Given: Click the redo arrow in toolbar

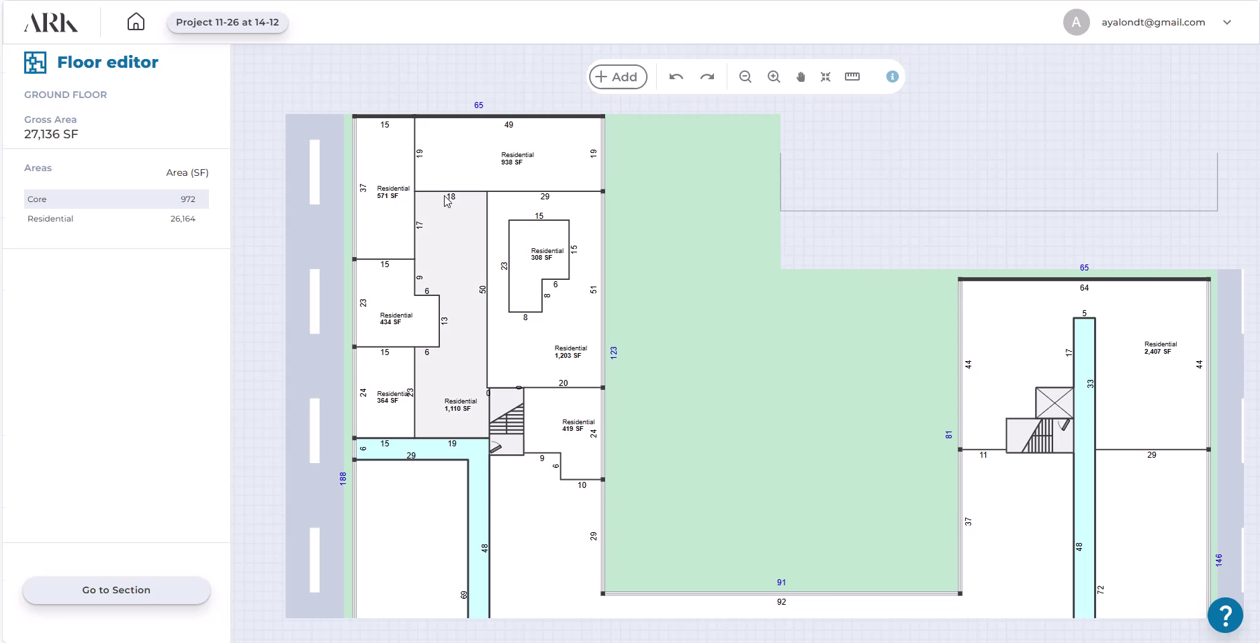Looking at the screenshot, I should pyautogui.click(x=707, y=77).
